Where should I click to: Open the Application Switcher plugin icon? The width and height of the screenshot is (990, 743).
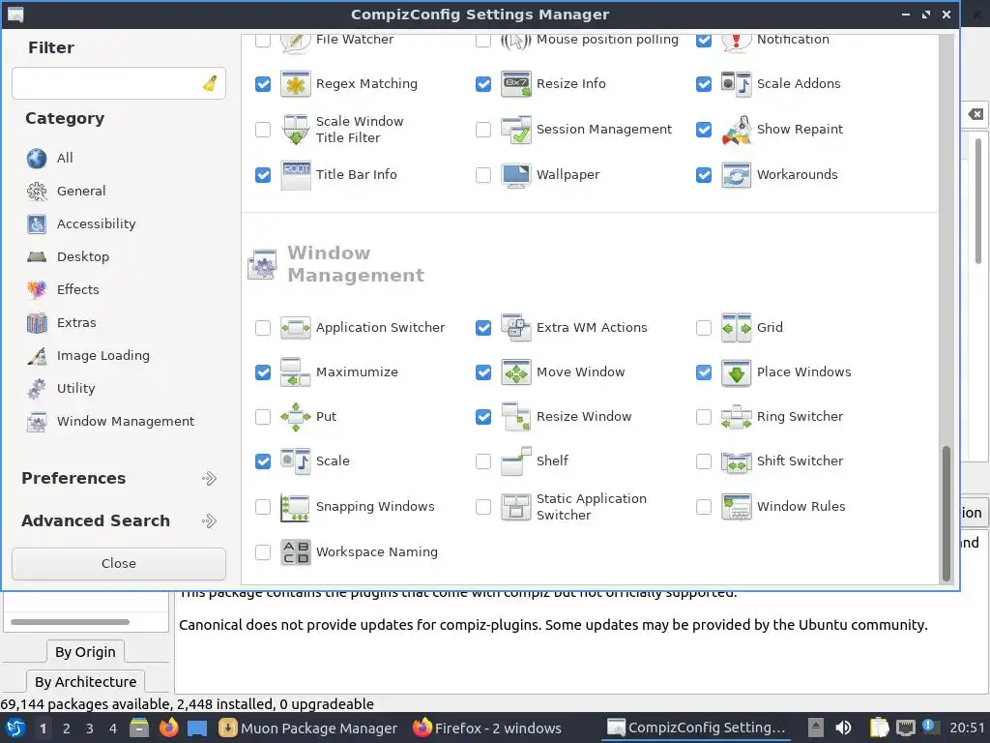[x=295, y=328]
